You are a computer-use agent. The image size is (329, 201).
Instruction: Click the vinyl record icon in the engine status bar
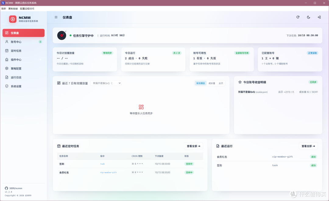(62, 35)
